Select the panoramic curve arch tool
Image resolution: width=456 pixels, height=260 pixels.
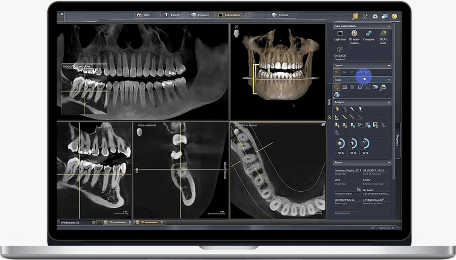coord(360,87)
